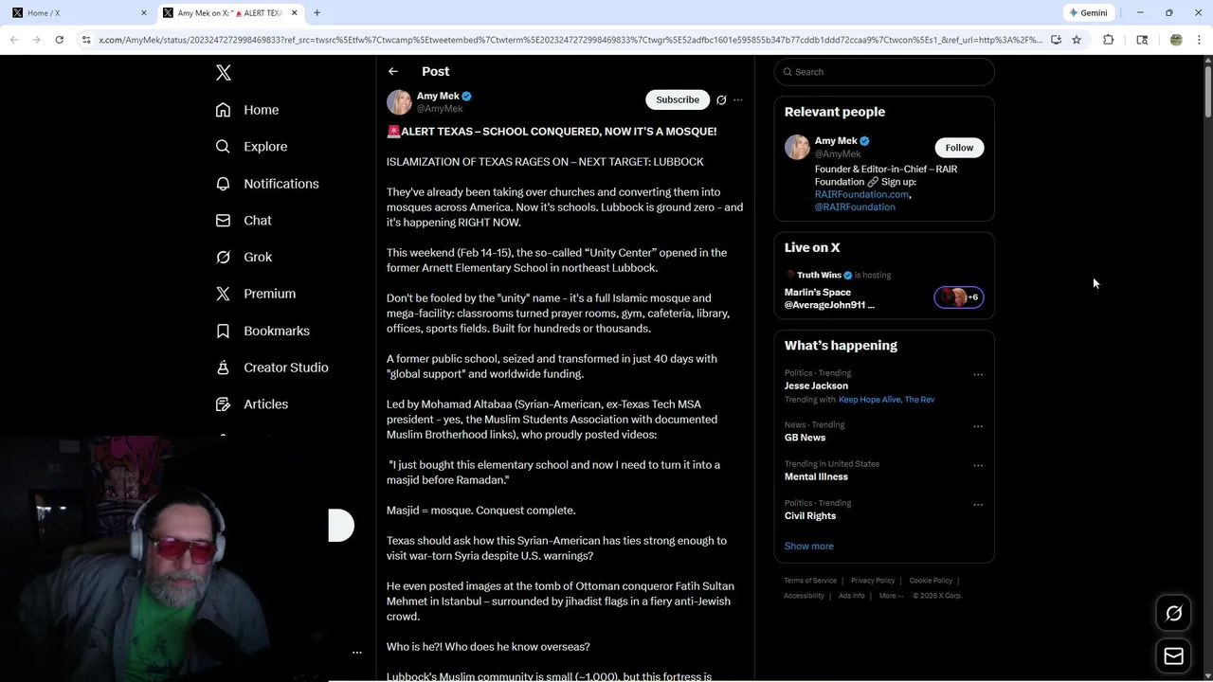Image resolution: width=1213 pixels, height=682 pixels.
Task: Open Ads info footer link
Action: point(852,596)
